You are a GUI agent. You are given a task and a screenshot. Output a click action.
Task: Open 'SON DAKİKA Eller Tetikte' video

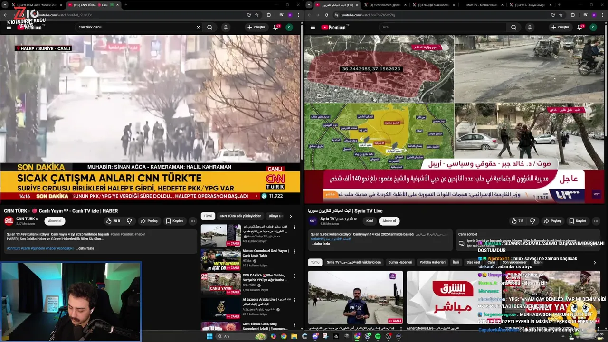[220, 284]
